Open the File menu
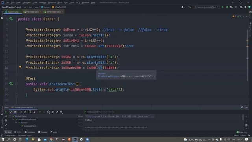The width and height of the screenshot is (252, 142). click(x=7, y=2)
